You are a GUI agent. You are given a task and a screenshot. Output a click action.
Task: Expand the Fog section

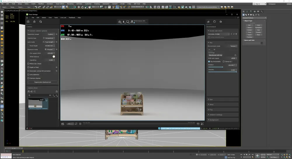[223, 110]
